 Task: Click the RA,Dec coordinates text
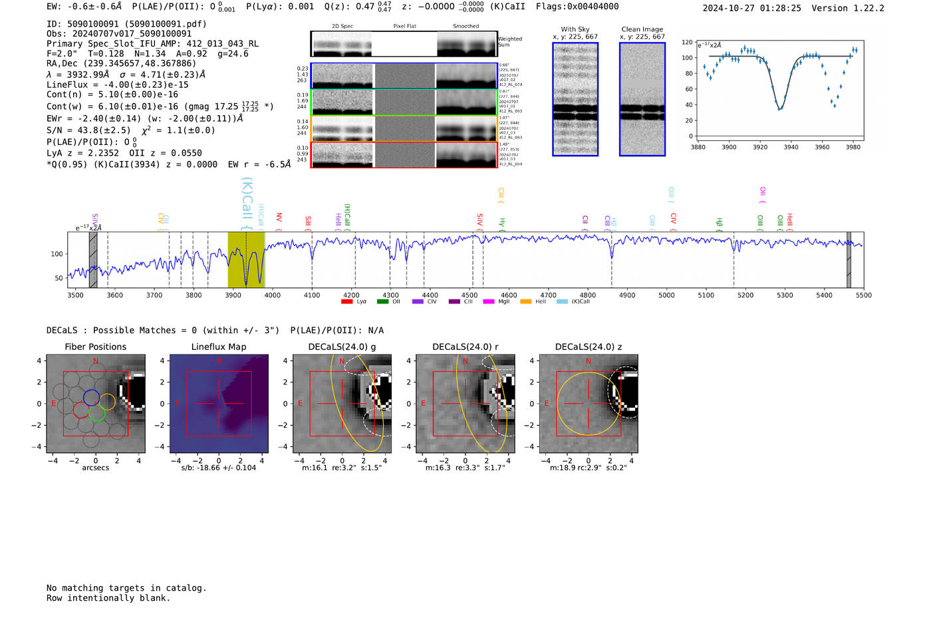coord(121,64)
